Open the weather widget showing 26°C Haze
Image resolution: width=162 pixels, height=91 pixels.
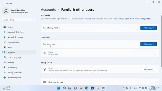pos(6,88)
